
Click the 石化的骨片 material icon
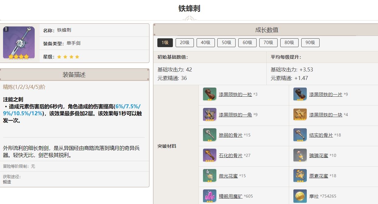point(210,155)
